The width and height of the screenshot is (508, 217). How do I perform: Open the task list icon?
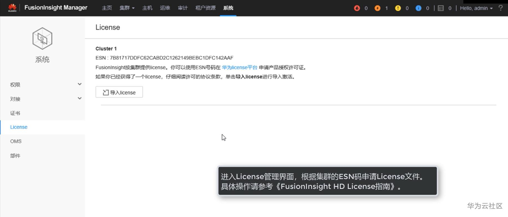(441, 8)
